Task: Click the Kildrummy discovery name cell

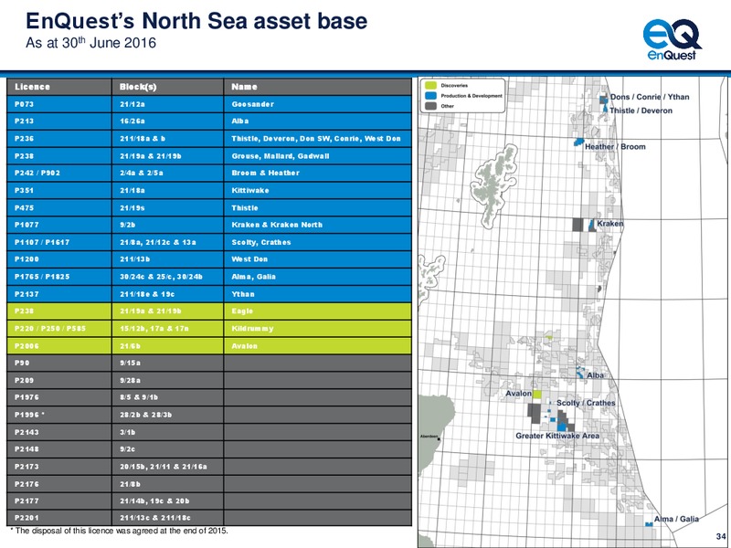Action: (x=318, y=329)
